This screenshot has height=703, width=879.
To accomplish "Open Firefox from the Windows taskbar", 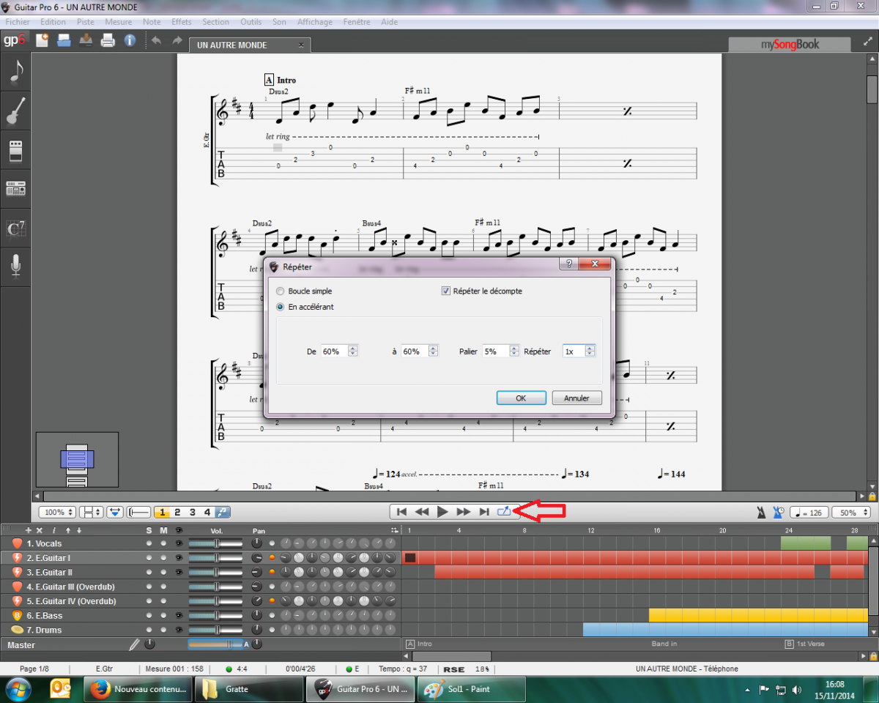I will (x=139, y=689).
